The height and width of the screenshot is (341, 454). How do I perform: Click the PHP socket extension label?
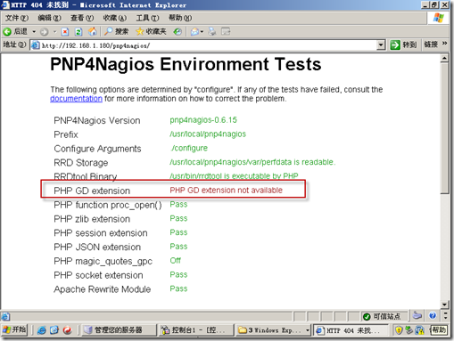tap(98, 275)
